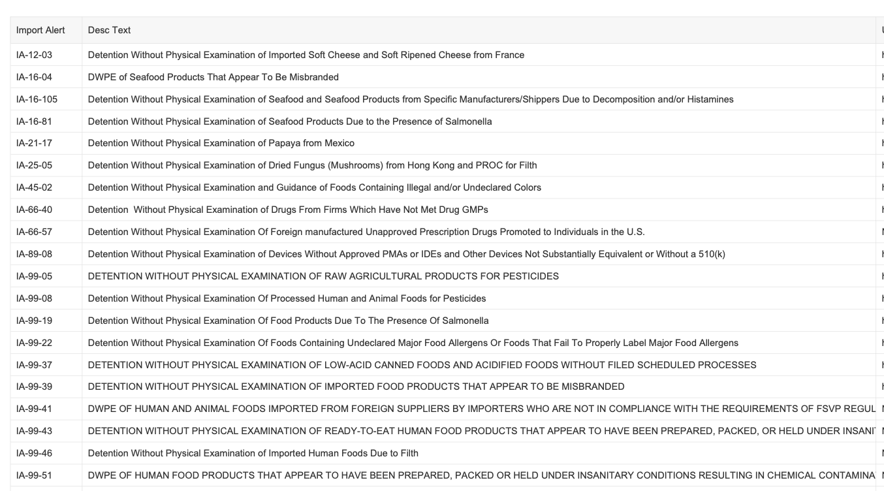Click the Drug GMPs detention description

click(288, 210)
